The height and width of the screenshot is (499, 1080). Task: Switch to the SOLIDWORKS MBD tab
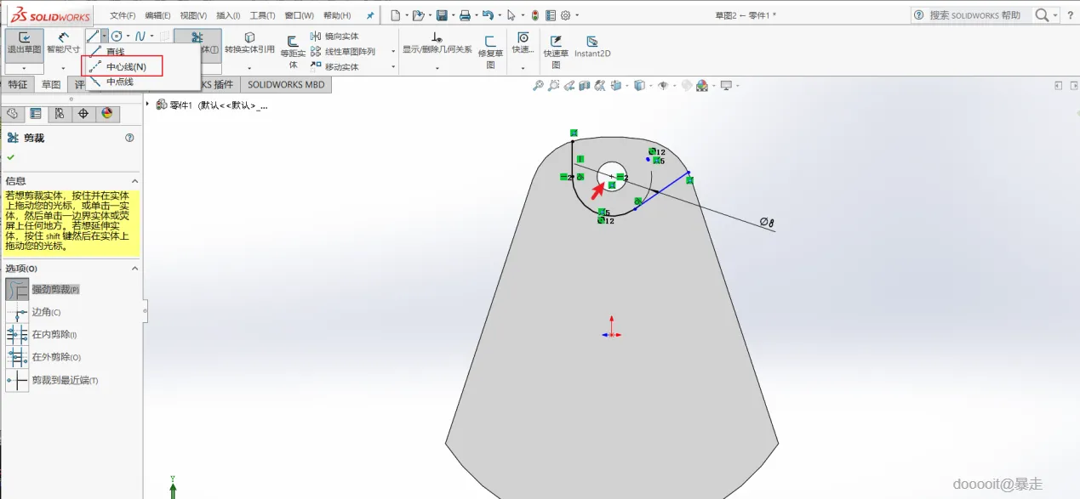tap(286, 84)
